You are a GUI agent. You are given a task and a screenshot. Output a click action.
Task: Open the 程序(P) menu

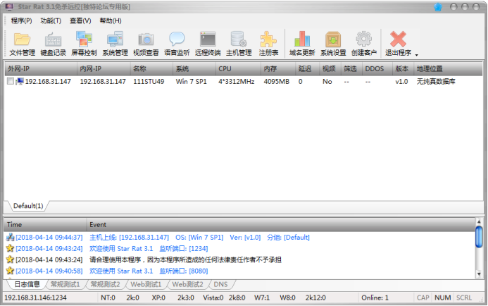[21, 20]
